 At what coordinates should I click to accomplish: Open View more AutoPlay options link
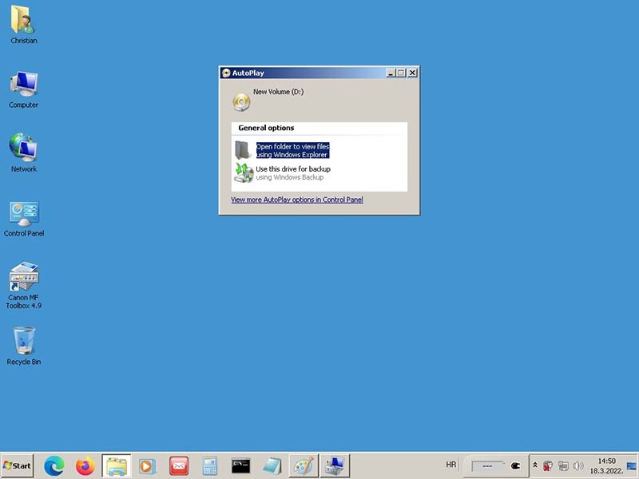pos(297,200)
